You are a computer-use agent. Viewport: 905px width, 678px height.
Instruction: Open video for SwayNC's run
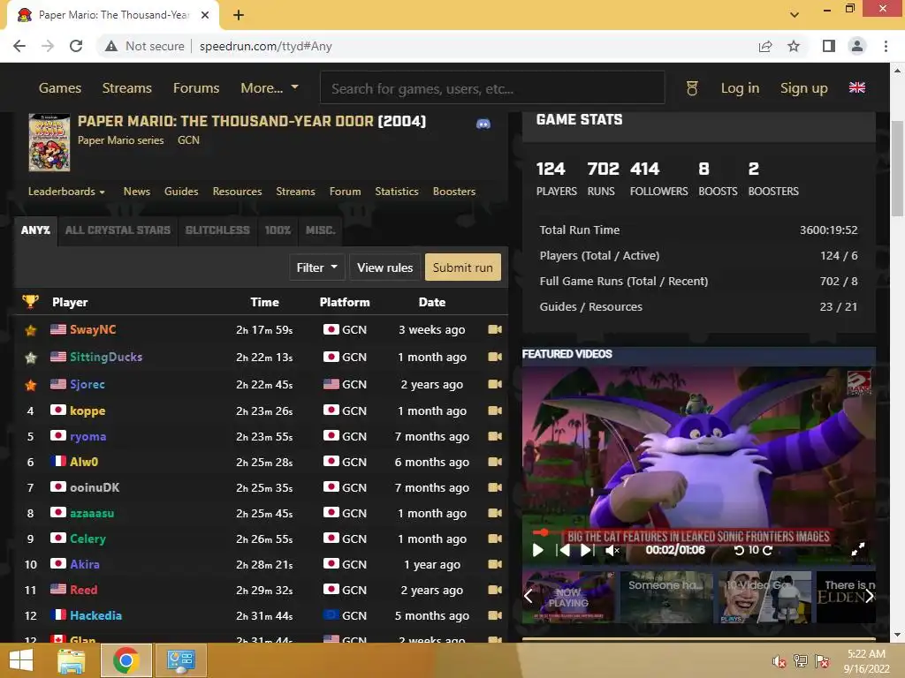pyautogui.click(x=495, y=329)
